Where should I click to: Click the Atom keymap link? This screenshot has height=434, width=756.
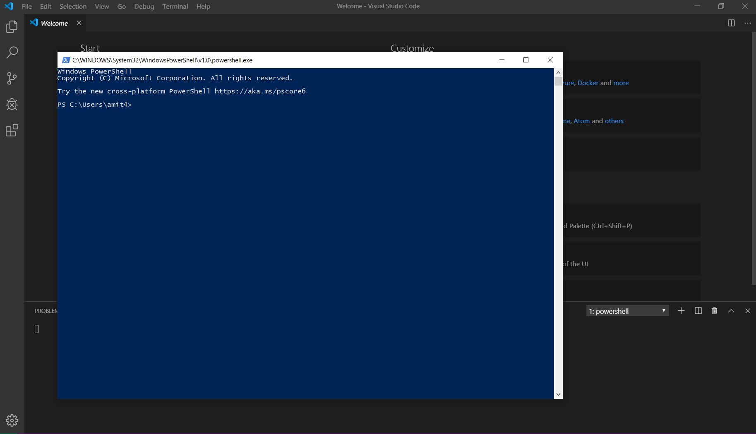[x=581, y=121]
